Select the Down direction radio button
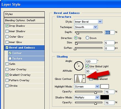This screenshot has width=121, height=109. tap(87, 38)
